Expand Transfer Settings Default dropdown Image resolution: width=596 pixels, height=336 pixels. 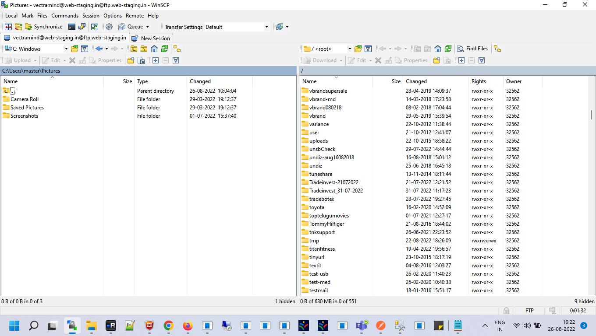[x=266, y=27]
